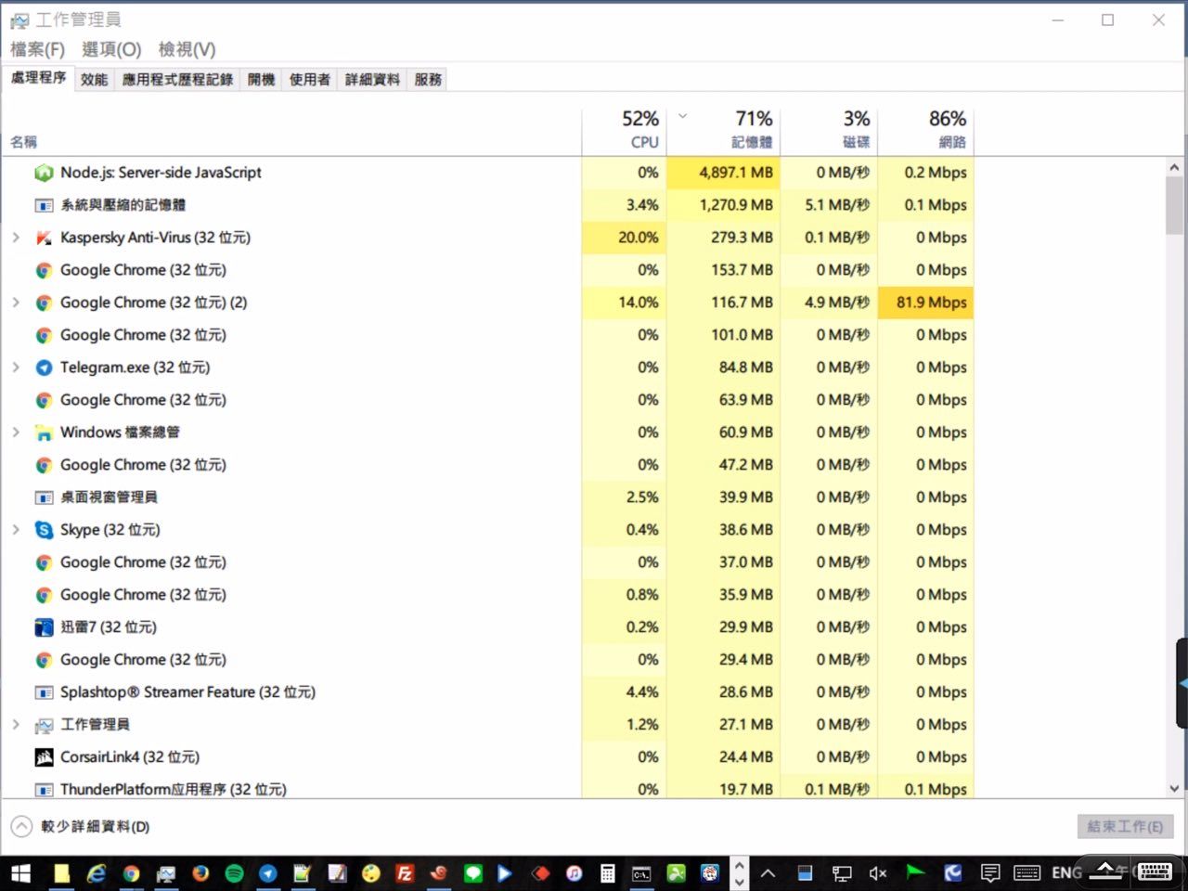
Task: Click the Node.js process icon
Action: (44, 173)
